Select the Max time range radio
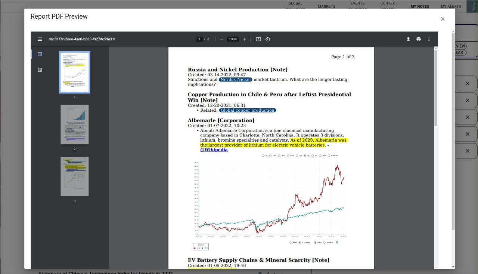The image size is (478, 274). coord(320,156)
